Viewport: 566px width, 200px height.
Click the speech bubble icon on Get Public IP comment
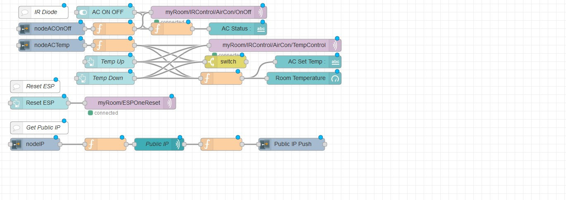[x=17, y=128]
